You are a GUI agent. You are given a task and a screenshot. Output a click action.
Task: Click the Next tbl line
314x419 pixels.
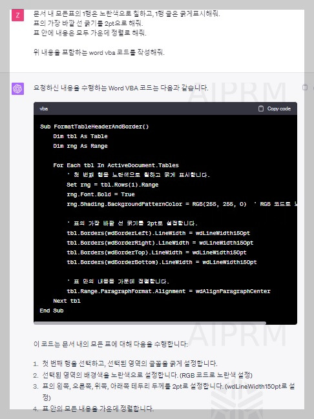67,301
